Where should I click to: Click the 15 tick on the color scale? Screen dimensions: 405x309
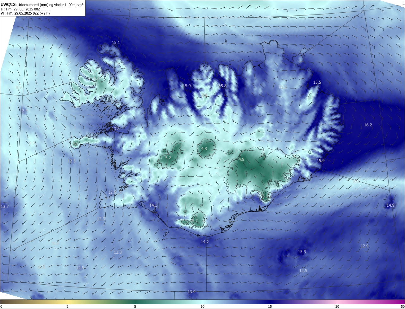coord(270,306)
